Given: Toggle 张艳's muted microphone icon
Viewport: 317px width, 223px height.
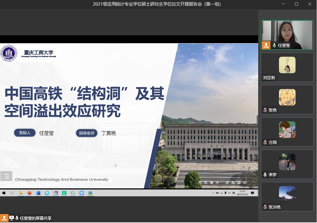Looking at the screenshot, I should [x=265, y=110].
